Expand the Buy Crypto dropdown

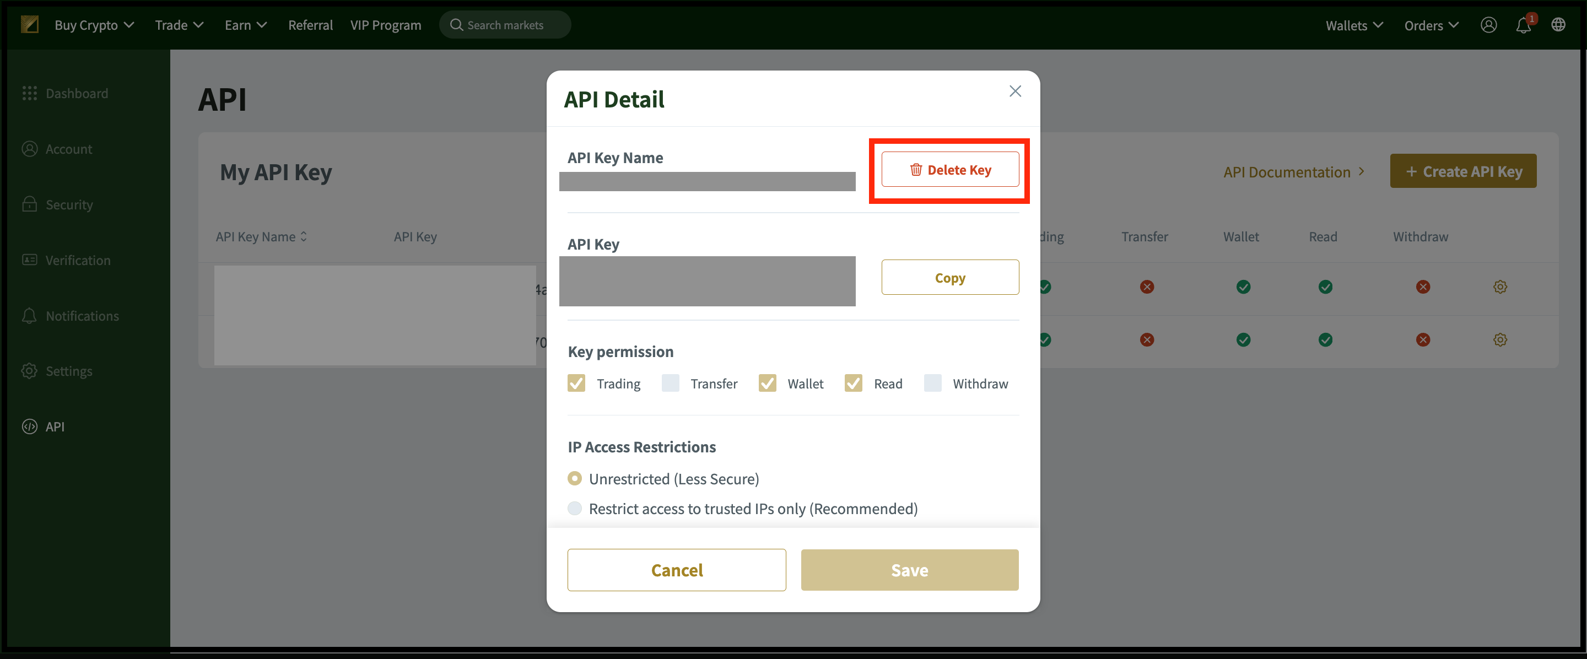pos(94,25)
